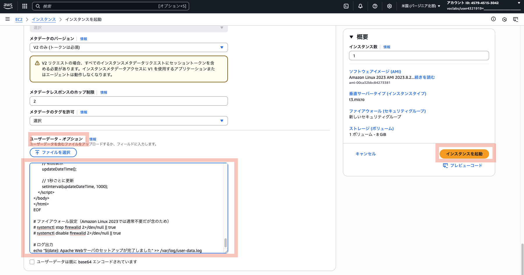Click the 新しいセキュリティグループ text
The image size is (524, 275).
375,117
